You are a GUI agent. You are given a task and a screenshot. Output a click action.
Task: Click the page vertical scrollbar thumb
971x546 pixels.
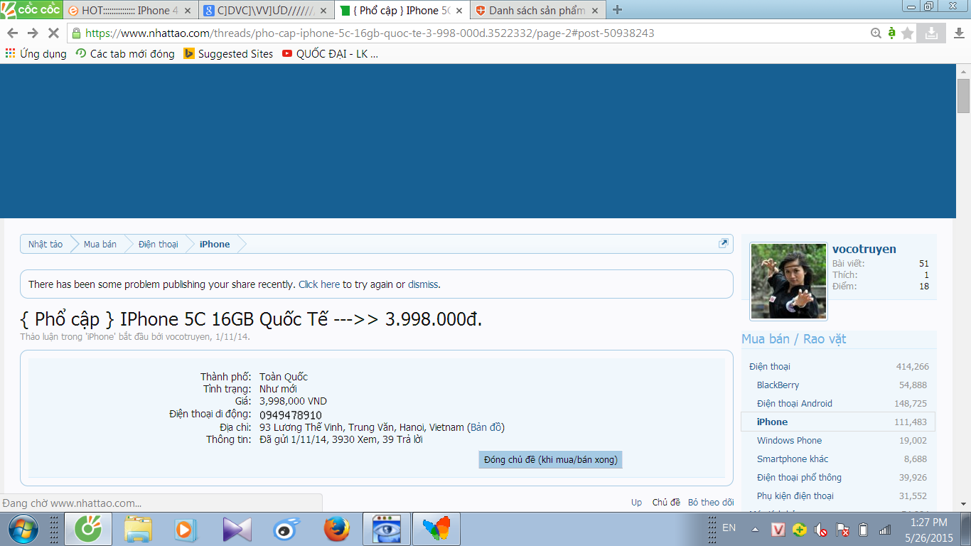[964, 95]
